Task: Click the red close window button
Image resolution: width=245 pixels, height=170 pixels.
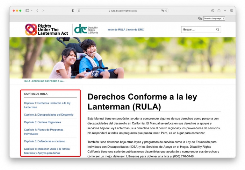Action: tap(14, 10)
